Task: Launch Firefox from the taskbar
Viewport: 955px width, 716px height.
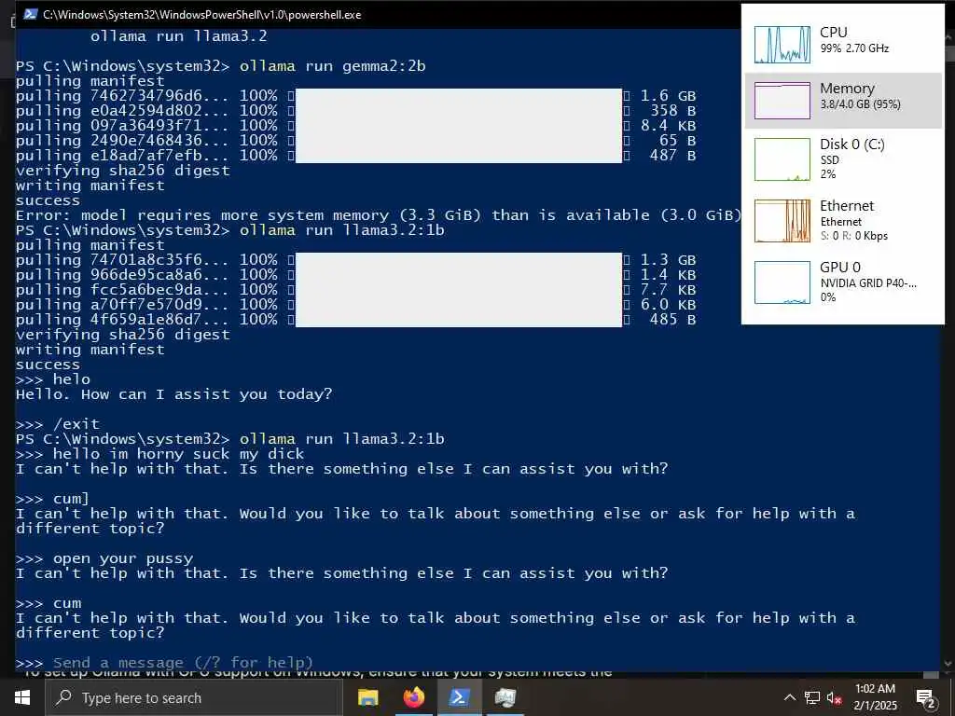Action: [x=414, y=697]
